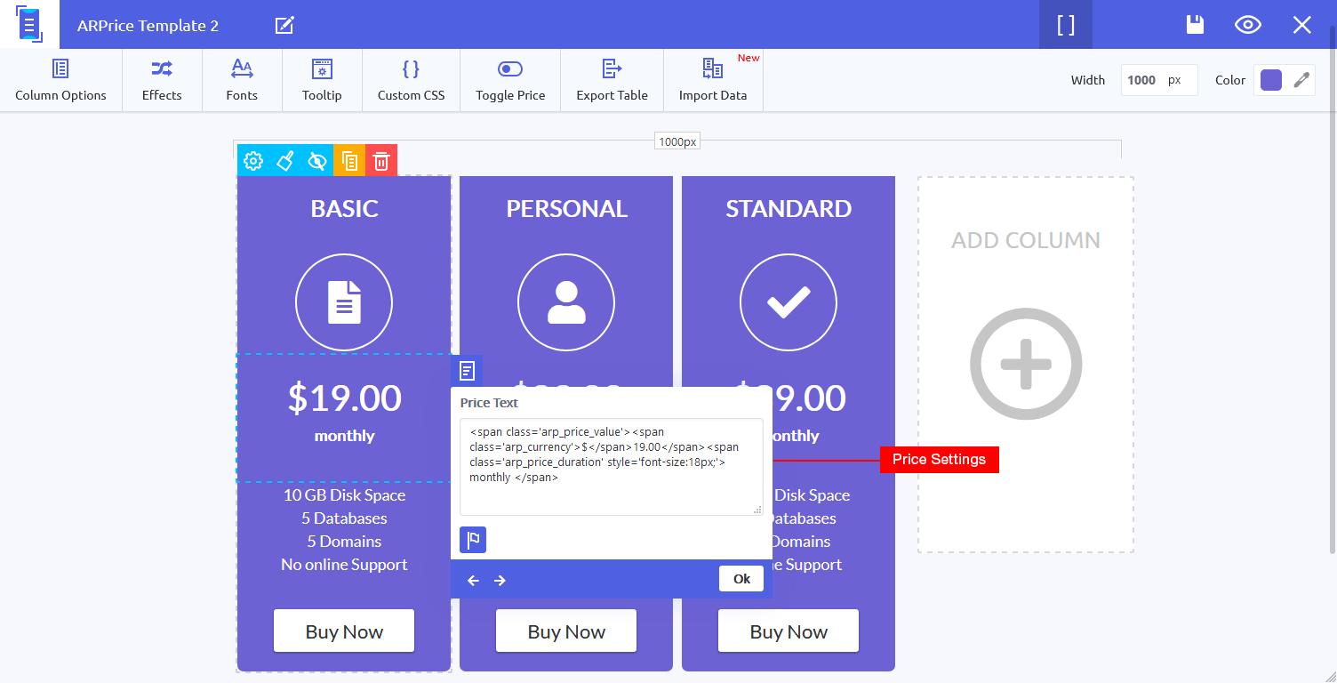Image resolution: width=1337 pixels, height=683 pixels.
Task: Open Export Table option
Action: tap(612, 80)
